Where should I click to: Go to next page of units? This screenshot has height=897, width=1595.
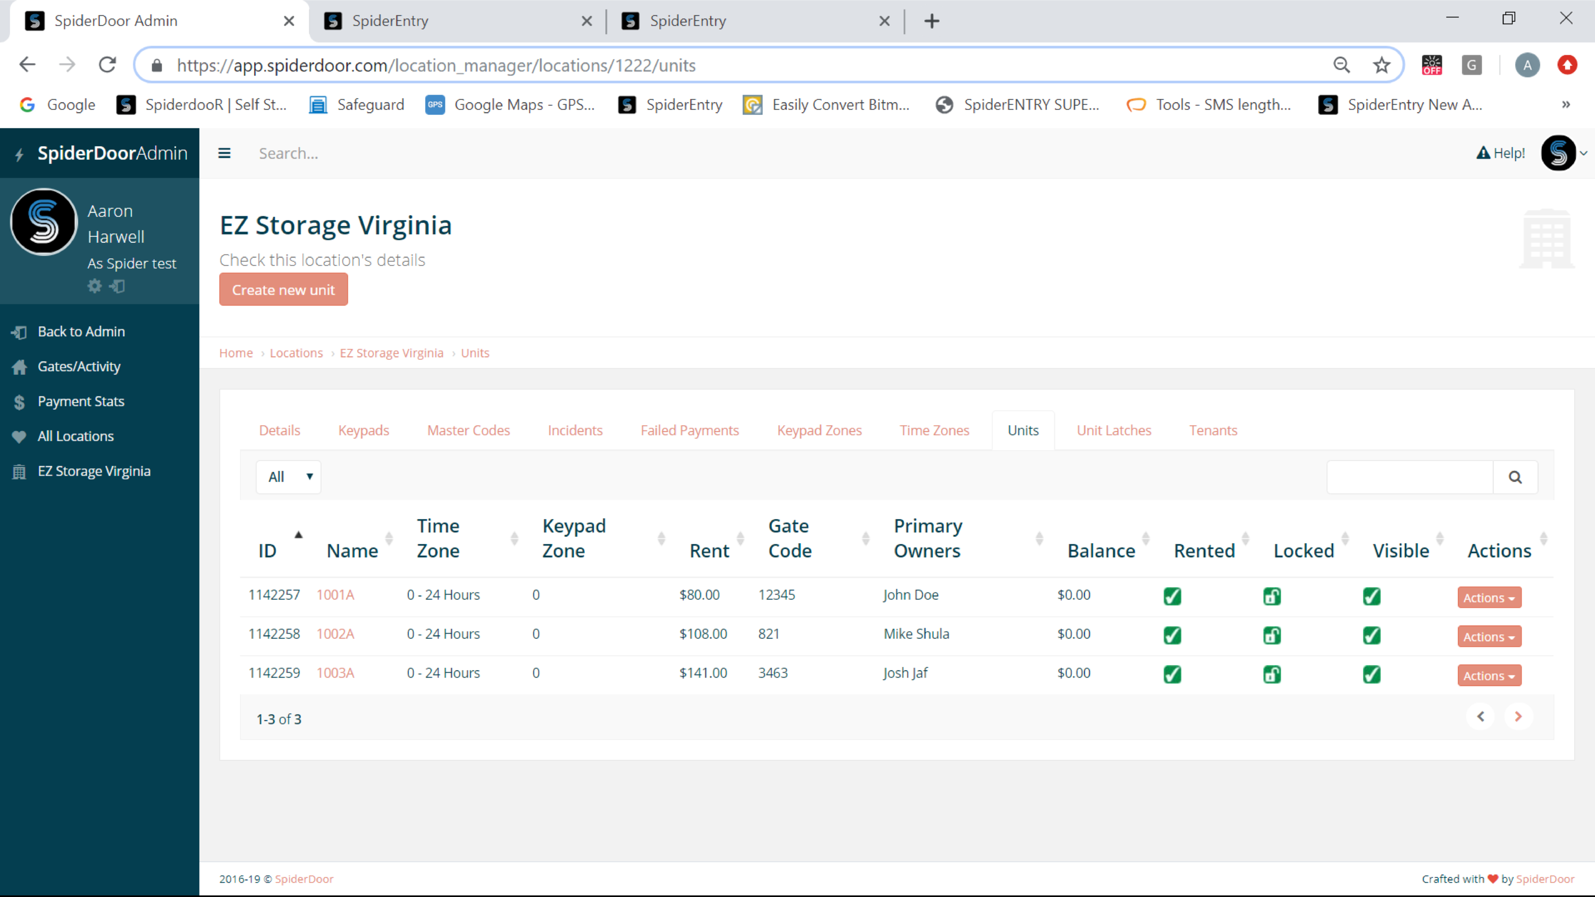1518,716
